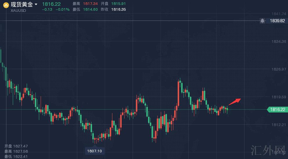288x159 pixels.
Task: Click the gold coin symbol icon
Action: (6, 5)
